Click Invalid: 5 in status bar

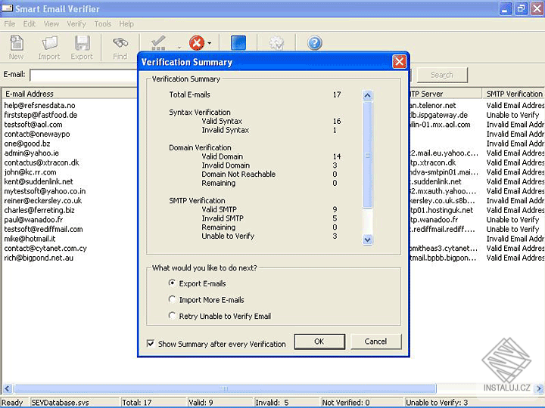[272, 403]
